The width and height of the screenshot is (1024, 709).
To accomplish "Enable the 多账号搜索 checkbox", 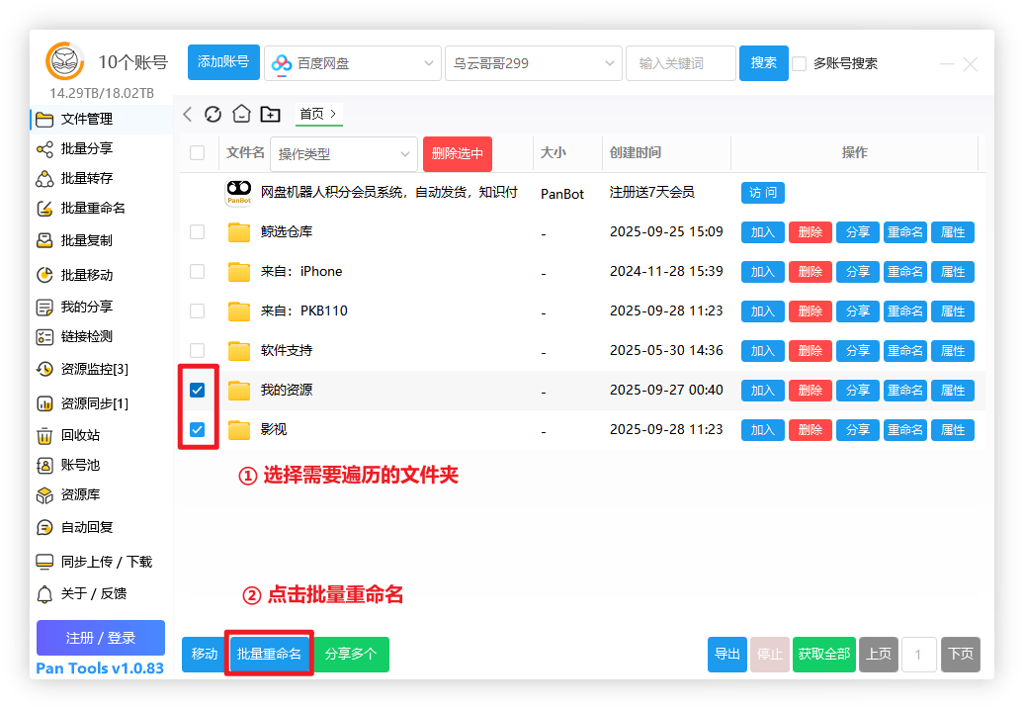I will [x=800, y=63].
